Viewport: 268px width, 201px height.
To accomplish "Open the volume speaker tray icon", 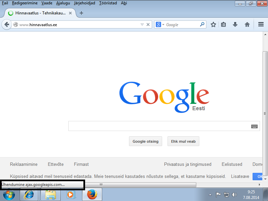I will coord(234,195).
